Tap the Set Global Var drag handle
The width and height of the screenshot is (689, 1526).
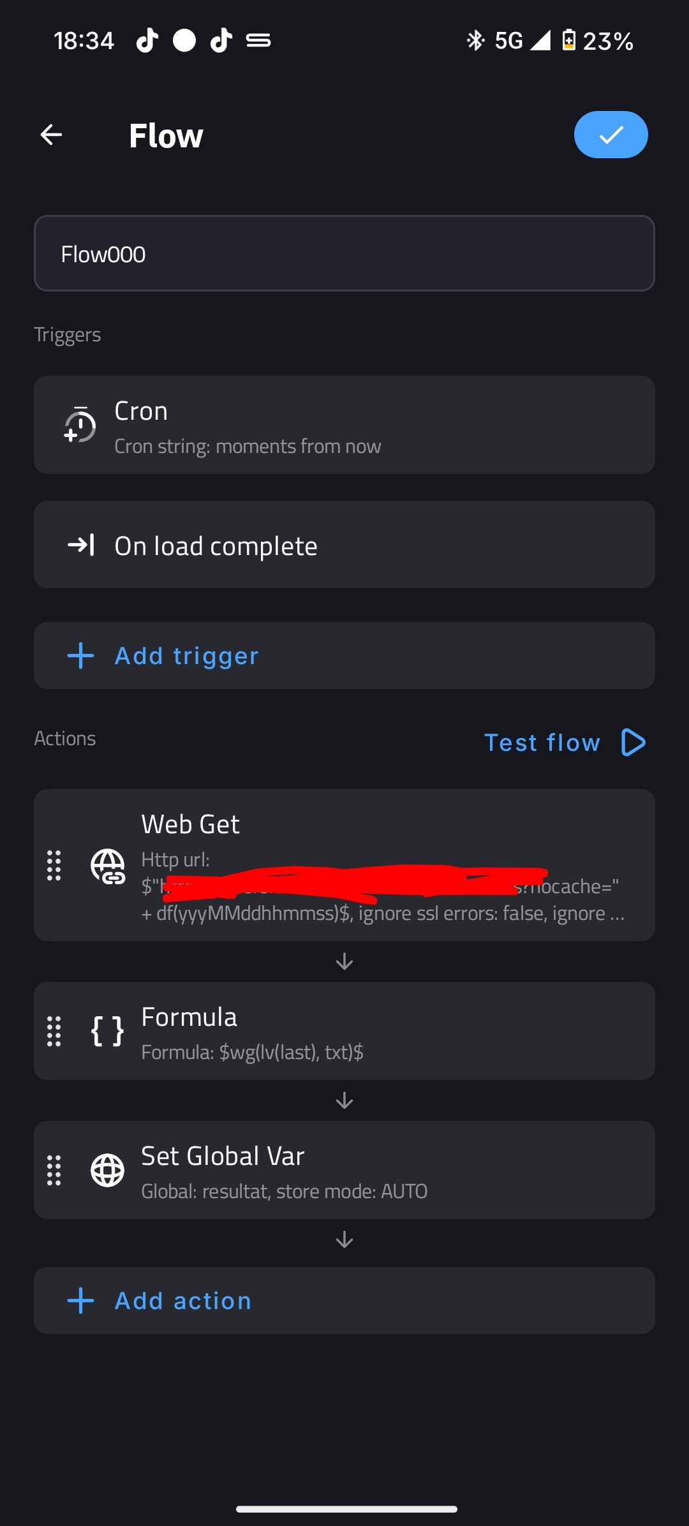pos(54,1170)
